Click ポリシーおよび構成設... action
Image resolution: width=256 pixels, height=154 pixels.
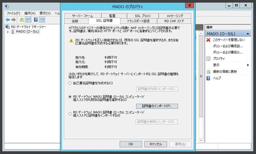point(228,46)
